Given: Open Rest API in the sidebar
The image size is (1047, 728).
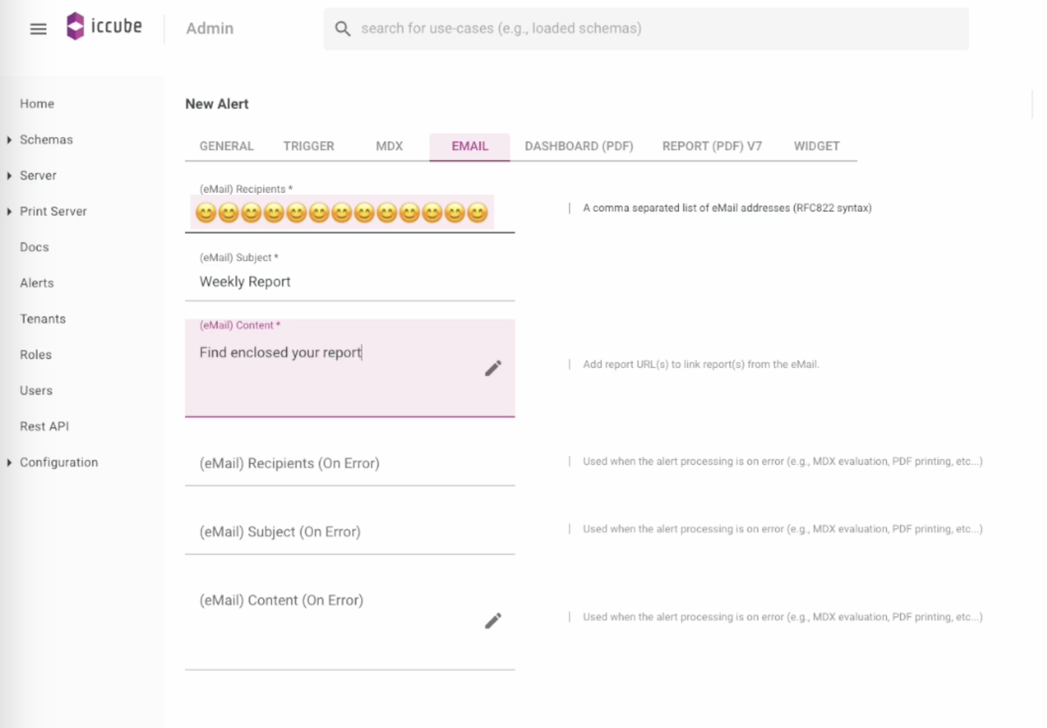Looking at the screenshot, I should click(44, 426).
